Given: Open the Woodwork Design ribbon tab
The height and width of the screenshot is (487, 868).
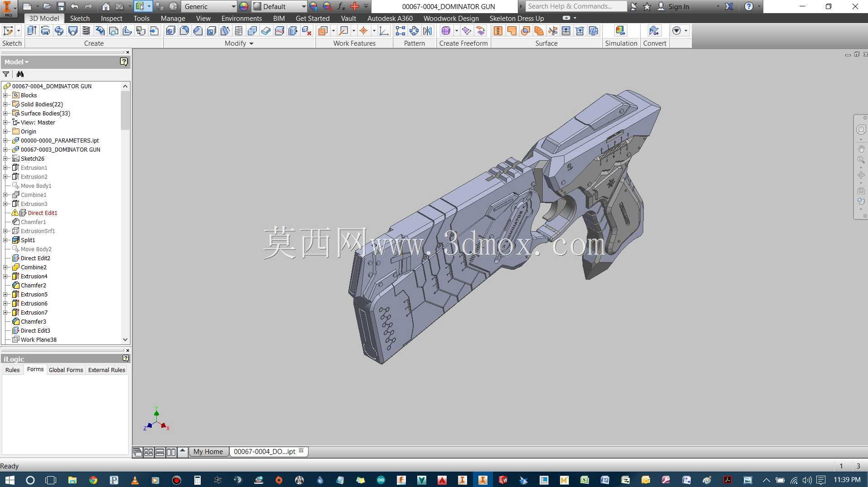Looking at the screenshot, I should tap(451, 18).
